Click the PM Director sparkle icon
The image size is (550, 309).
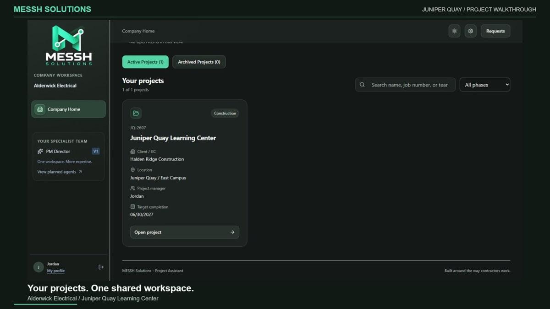pyautogui.click(x=40, y=151)
